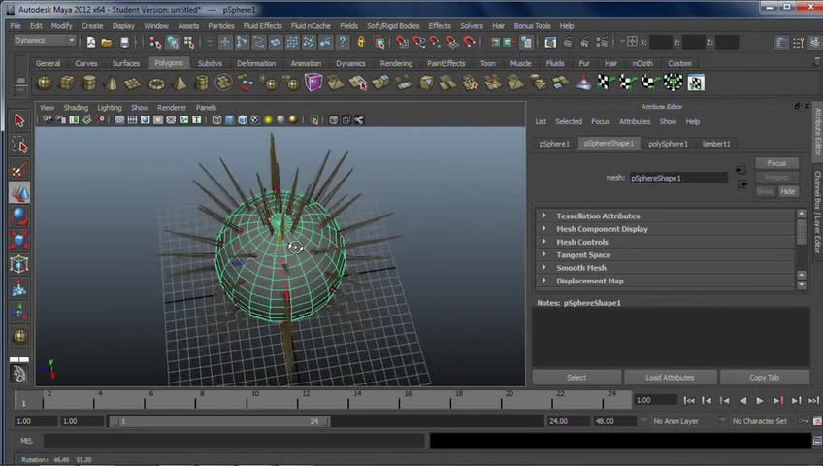Image resolution: width=823 pixels, height=466 pixels.
Task: Activate the Lasso select tool
Action: [x=19, y=146]
